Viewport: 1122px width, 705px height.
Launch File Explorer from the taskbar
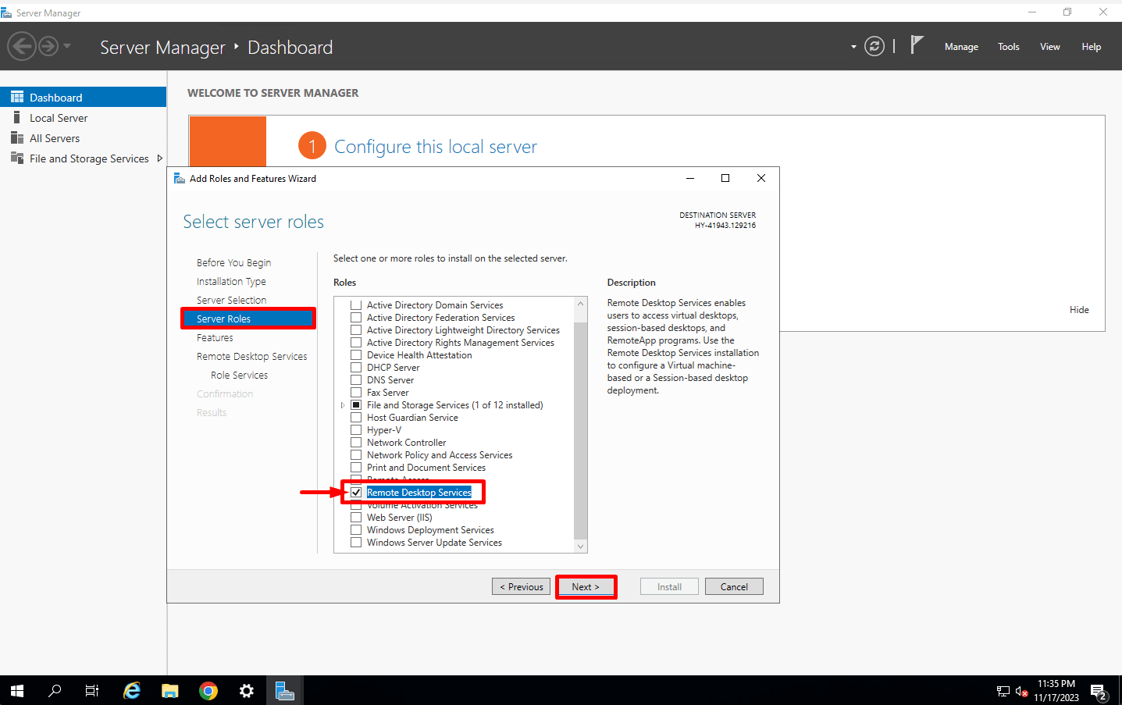point(169,690)
